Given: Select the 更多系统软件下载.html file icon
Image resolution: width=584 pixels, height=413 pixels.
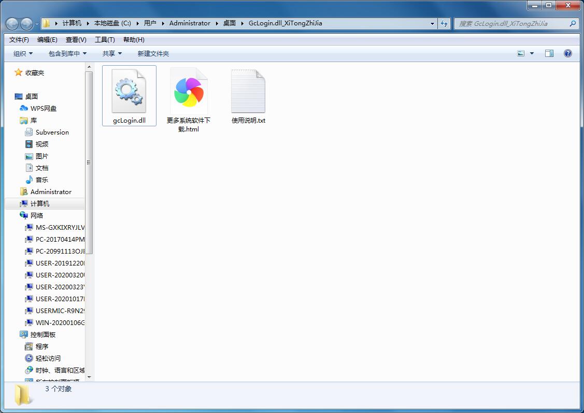Looking at the screenshot, I should point(189,91).
